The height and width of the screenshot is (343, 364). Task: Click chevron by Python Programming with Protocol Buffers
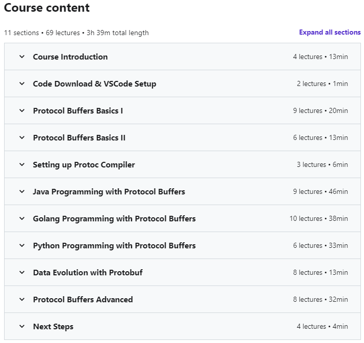[22, 245]
